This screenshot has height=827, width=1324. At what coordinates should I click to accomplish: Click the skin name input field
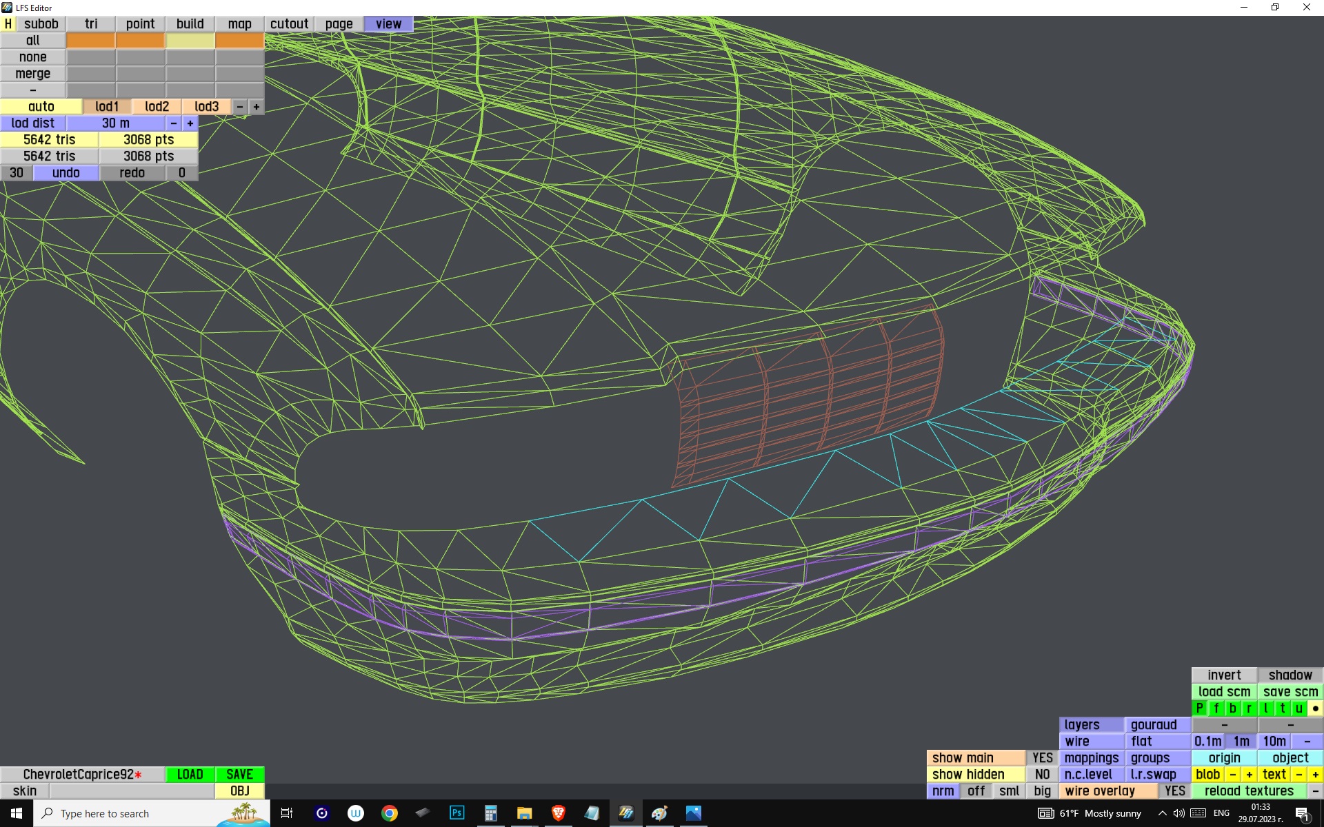(131, 790)
